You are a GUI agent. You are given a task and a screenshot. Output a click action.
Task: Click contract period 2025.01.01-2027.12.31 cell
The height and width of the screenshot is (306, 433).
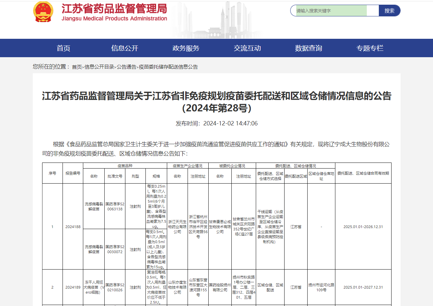coord(363,287)
